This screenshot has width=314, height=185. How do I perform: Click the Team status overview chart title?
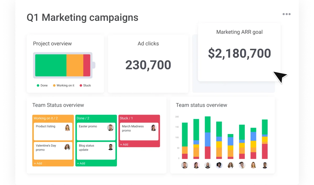(x=202, y=105)
